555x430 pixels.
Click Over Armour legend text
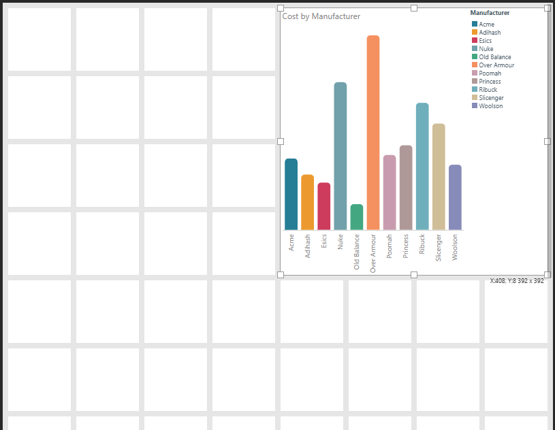(x=496, y=65)
